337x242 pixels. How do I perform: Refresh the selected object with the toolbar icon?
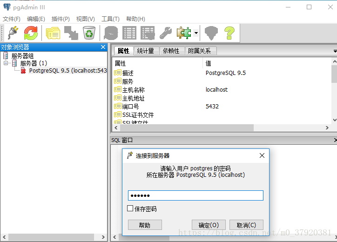pyautogui.click(x=31, y=33)
